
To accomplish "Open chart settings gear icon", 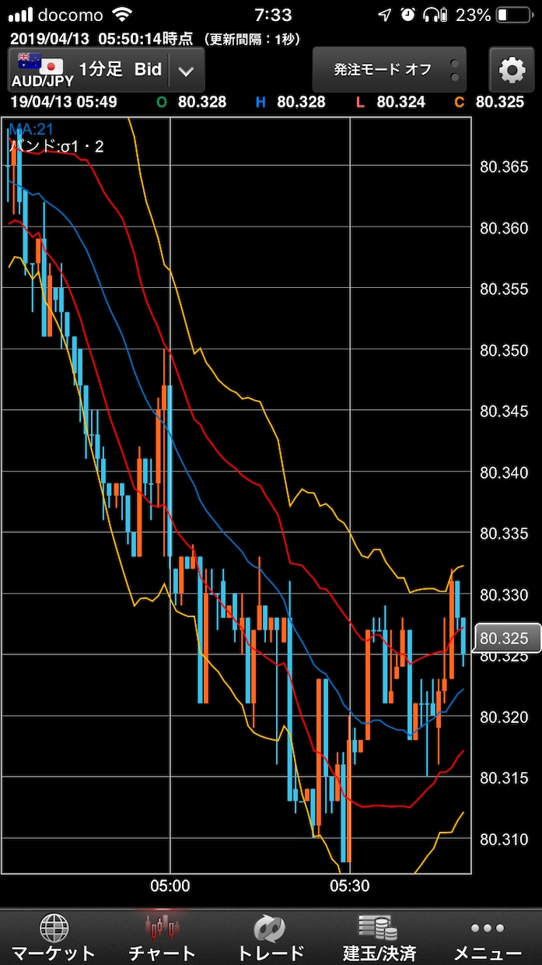I will [x=512, y=71].
